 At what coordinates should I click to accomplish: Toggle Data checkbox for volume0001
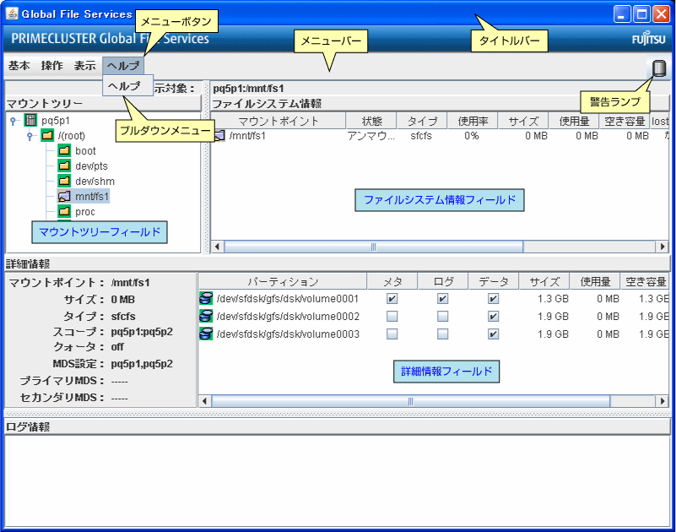(493, 299)
